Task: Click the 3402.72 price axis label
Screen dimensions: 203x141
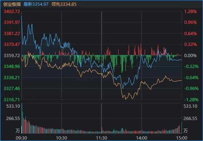Action: pos(12,12)
